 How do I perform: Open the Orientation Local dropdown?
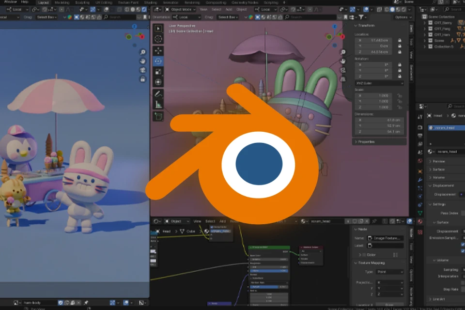tap(186, 17)
